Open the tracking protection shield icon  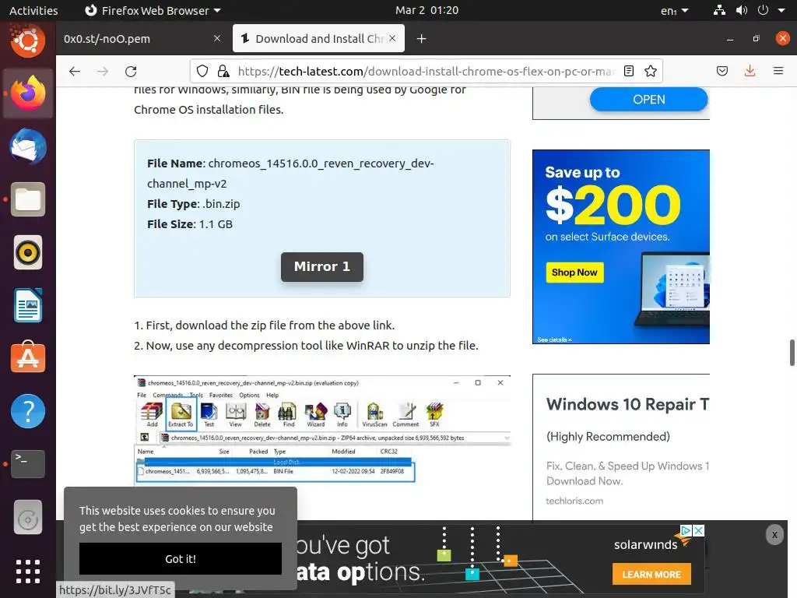click(202, 71)
